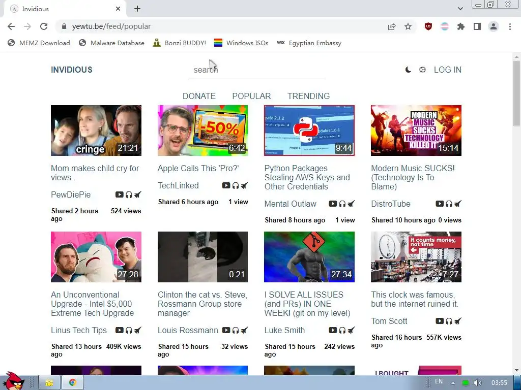This screenshot has height=390, width=521.
Task: Open audio mode for Mental Outlaw video
Action: coord(342,204)
